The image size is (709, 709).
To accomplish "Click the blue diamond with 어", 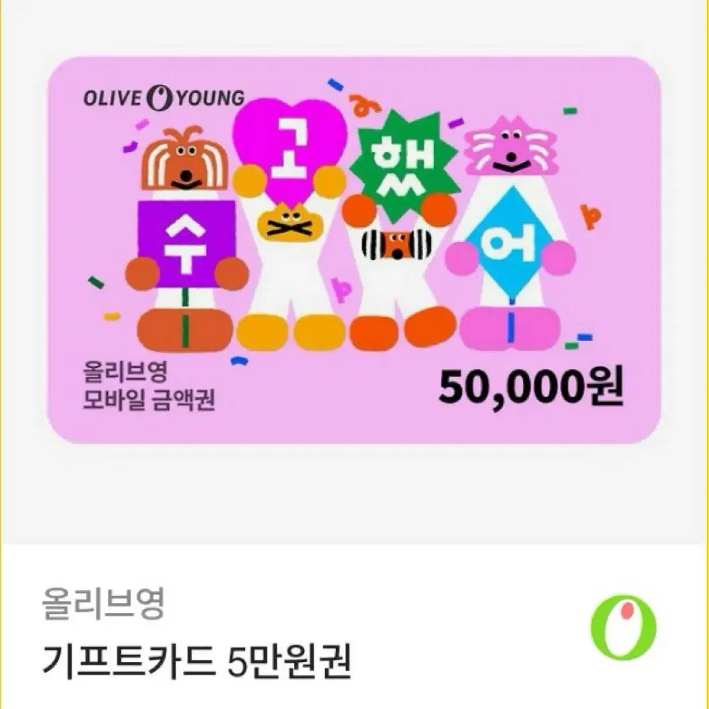I will tap(512, 244).
